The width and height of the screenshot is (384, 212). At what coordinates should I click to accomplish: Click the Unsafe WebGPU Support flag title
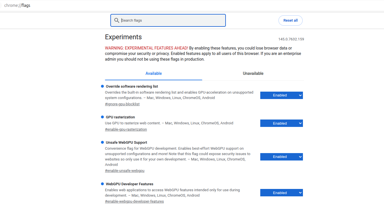[126, 143]
